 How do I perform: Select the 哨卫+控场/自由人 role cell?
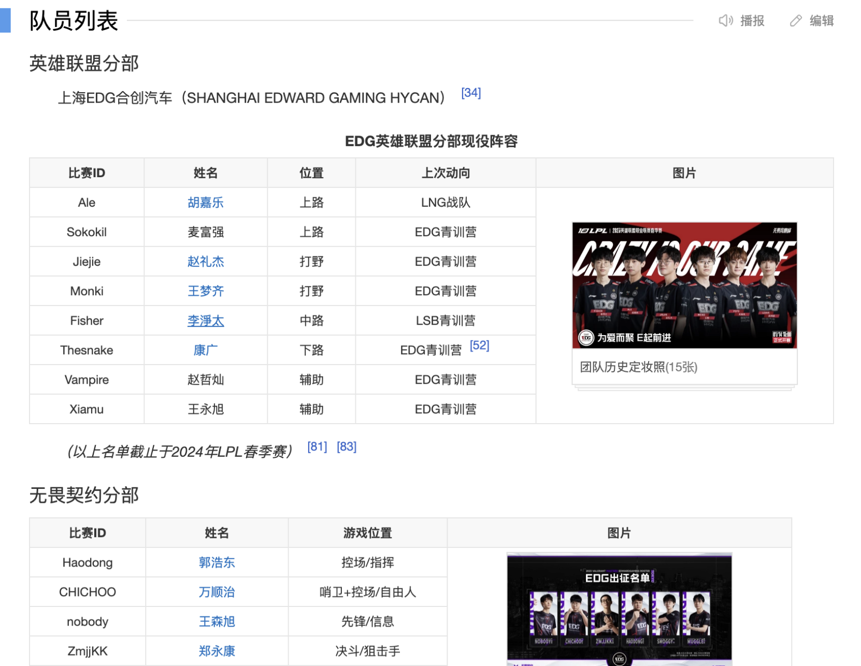368,592
